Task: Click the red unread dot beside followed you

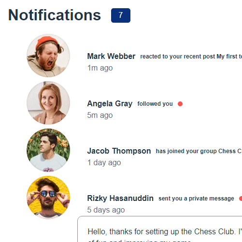Action: pos(180,104)
